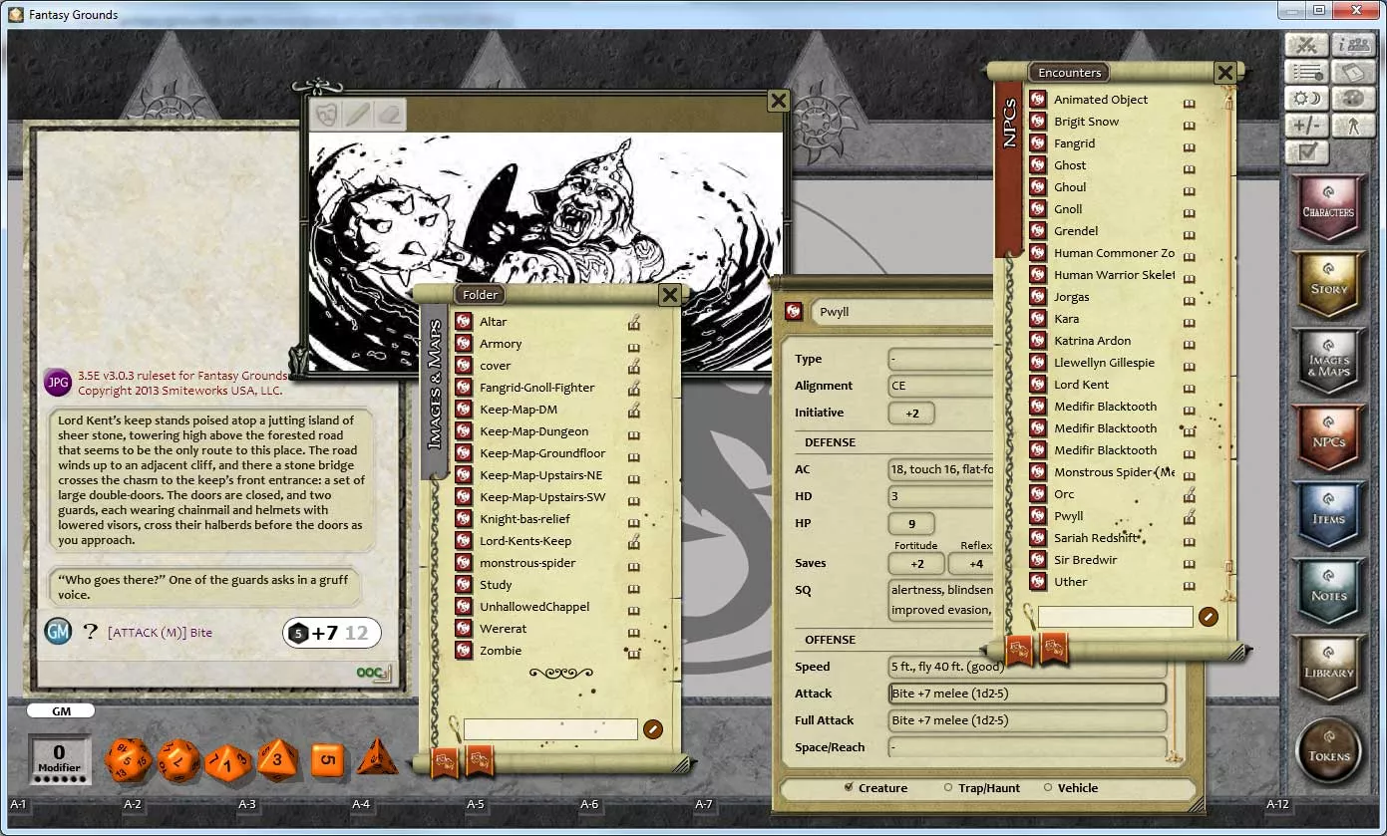The image size is (1387, 836).
Task: Click the Encounters list search field
Action: click(x=1116, y=617)
